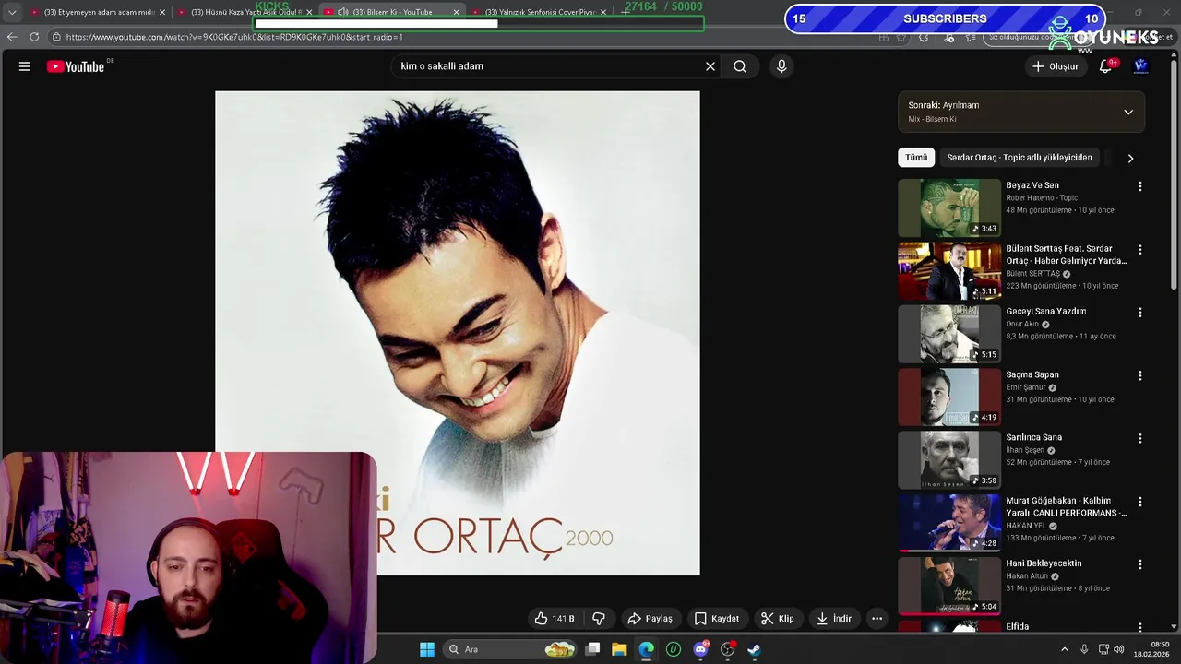Reload the page with refresh icon

(x=34, y=37)
